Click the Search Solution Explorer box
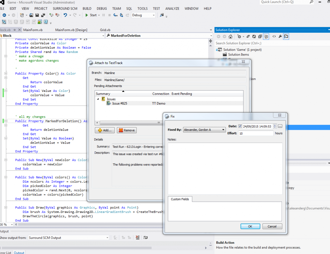Screen dimensions: 330x254 271,43
